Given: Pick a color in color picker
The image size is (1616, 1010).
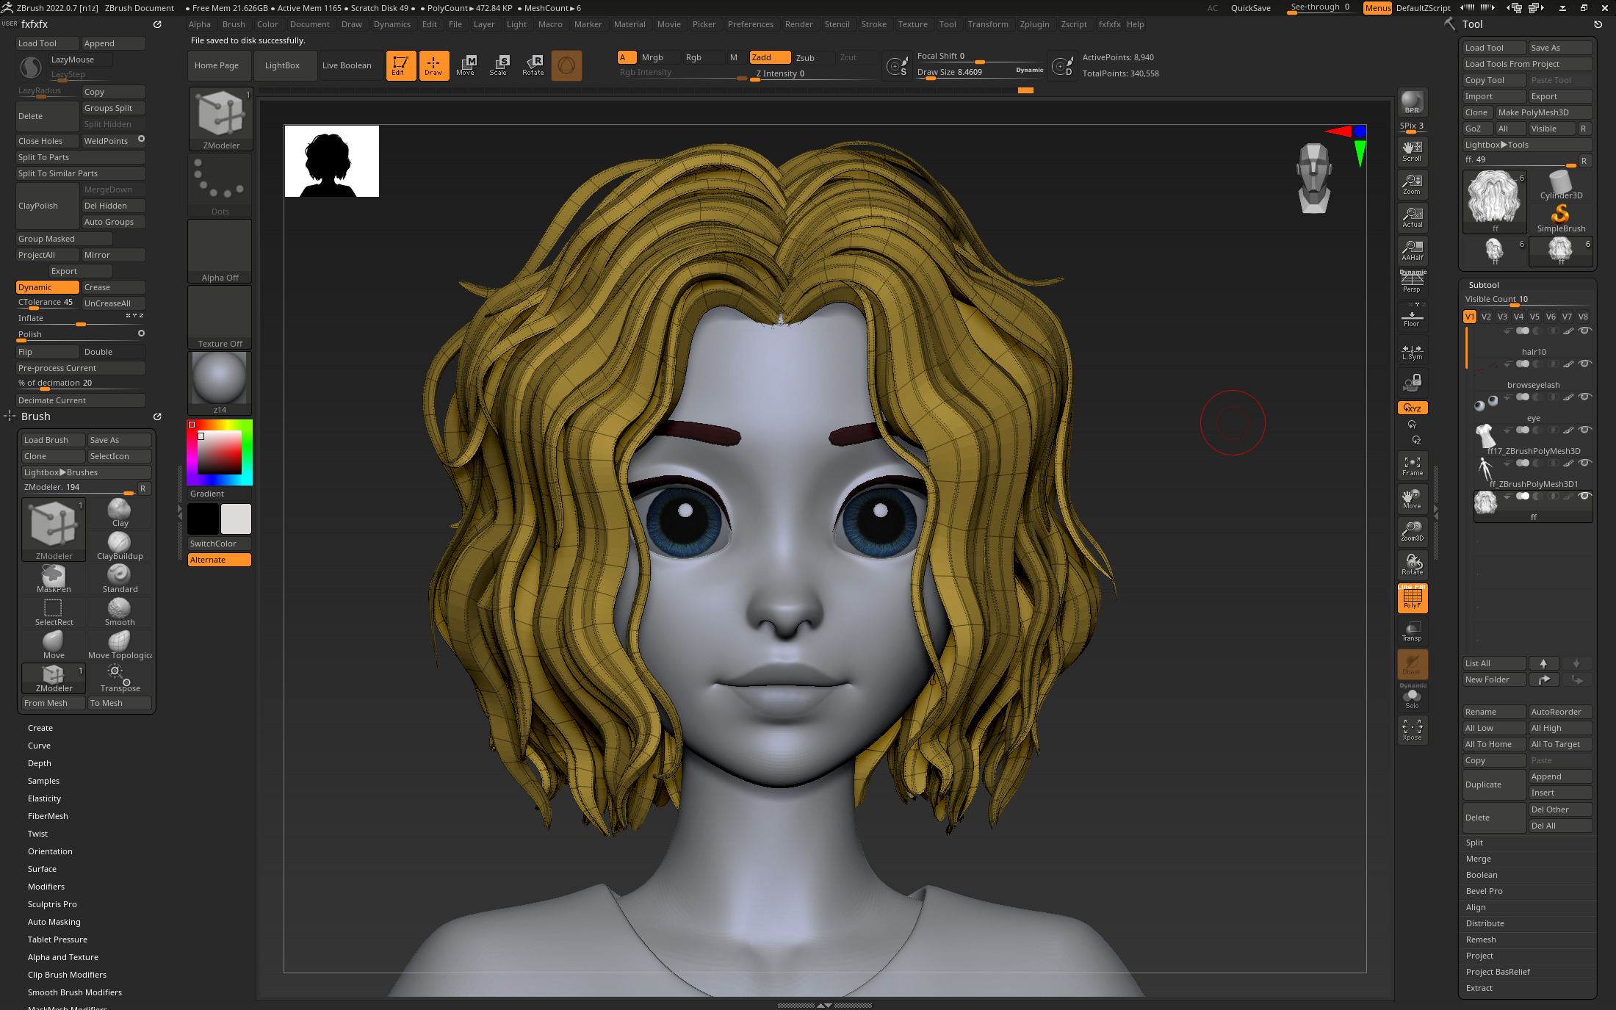Looking at the screenshot, I should 219,452.
